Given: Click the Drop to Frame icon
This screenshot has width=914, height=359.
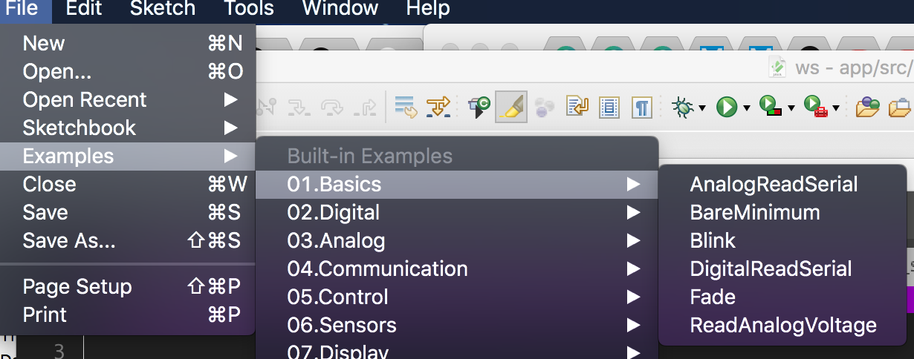Looking at the screenshot, I should click(406, 108).
